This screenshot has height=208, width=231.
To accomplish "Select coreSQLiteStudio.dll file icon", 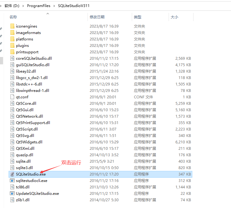I will click(12, 58).
